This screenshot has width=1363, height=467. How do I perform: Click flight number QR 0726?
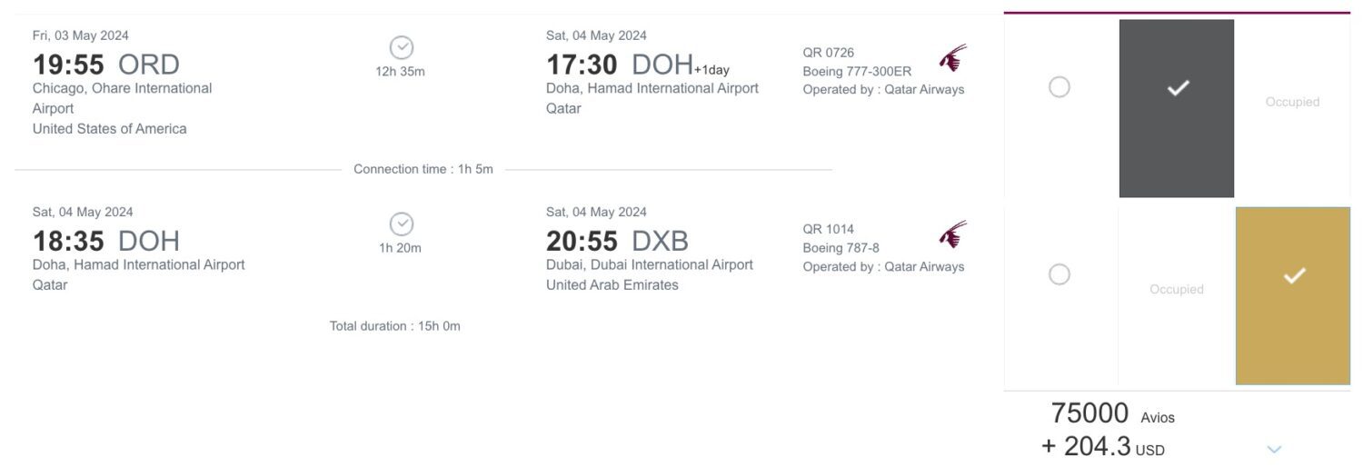pos(829,53)
